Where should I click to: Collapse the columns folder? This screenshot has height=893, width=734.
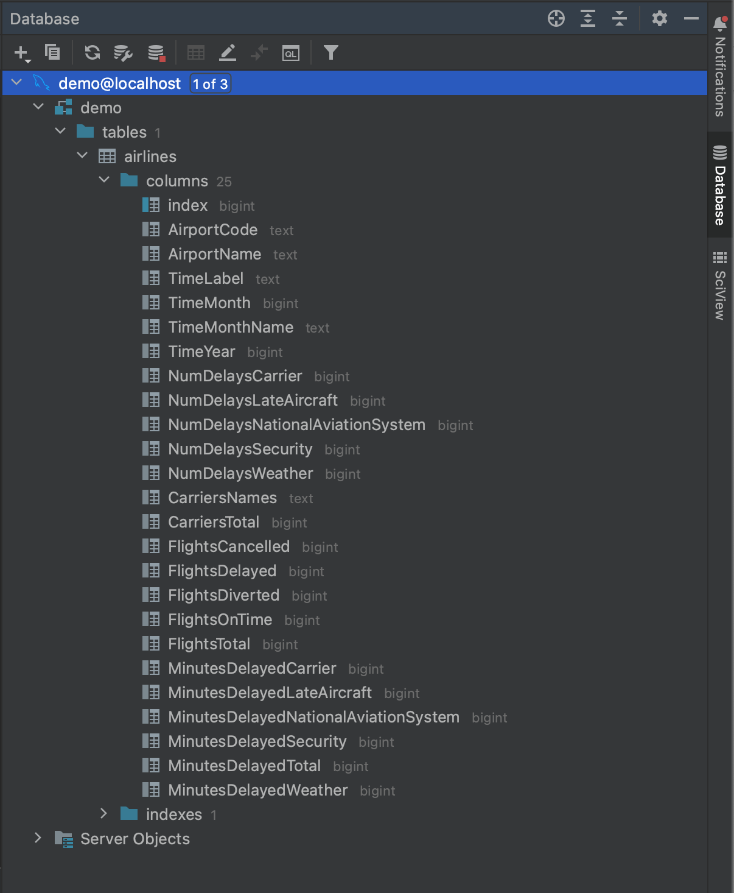click(x=104, y=180)
